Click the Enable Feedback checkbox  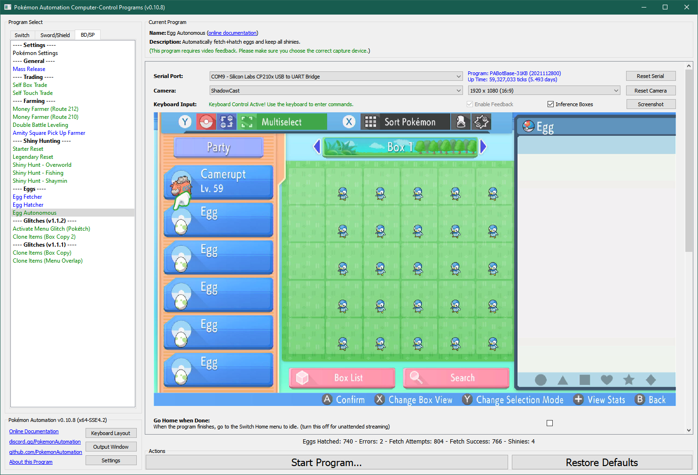(x=470, y=104)
